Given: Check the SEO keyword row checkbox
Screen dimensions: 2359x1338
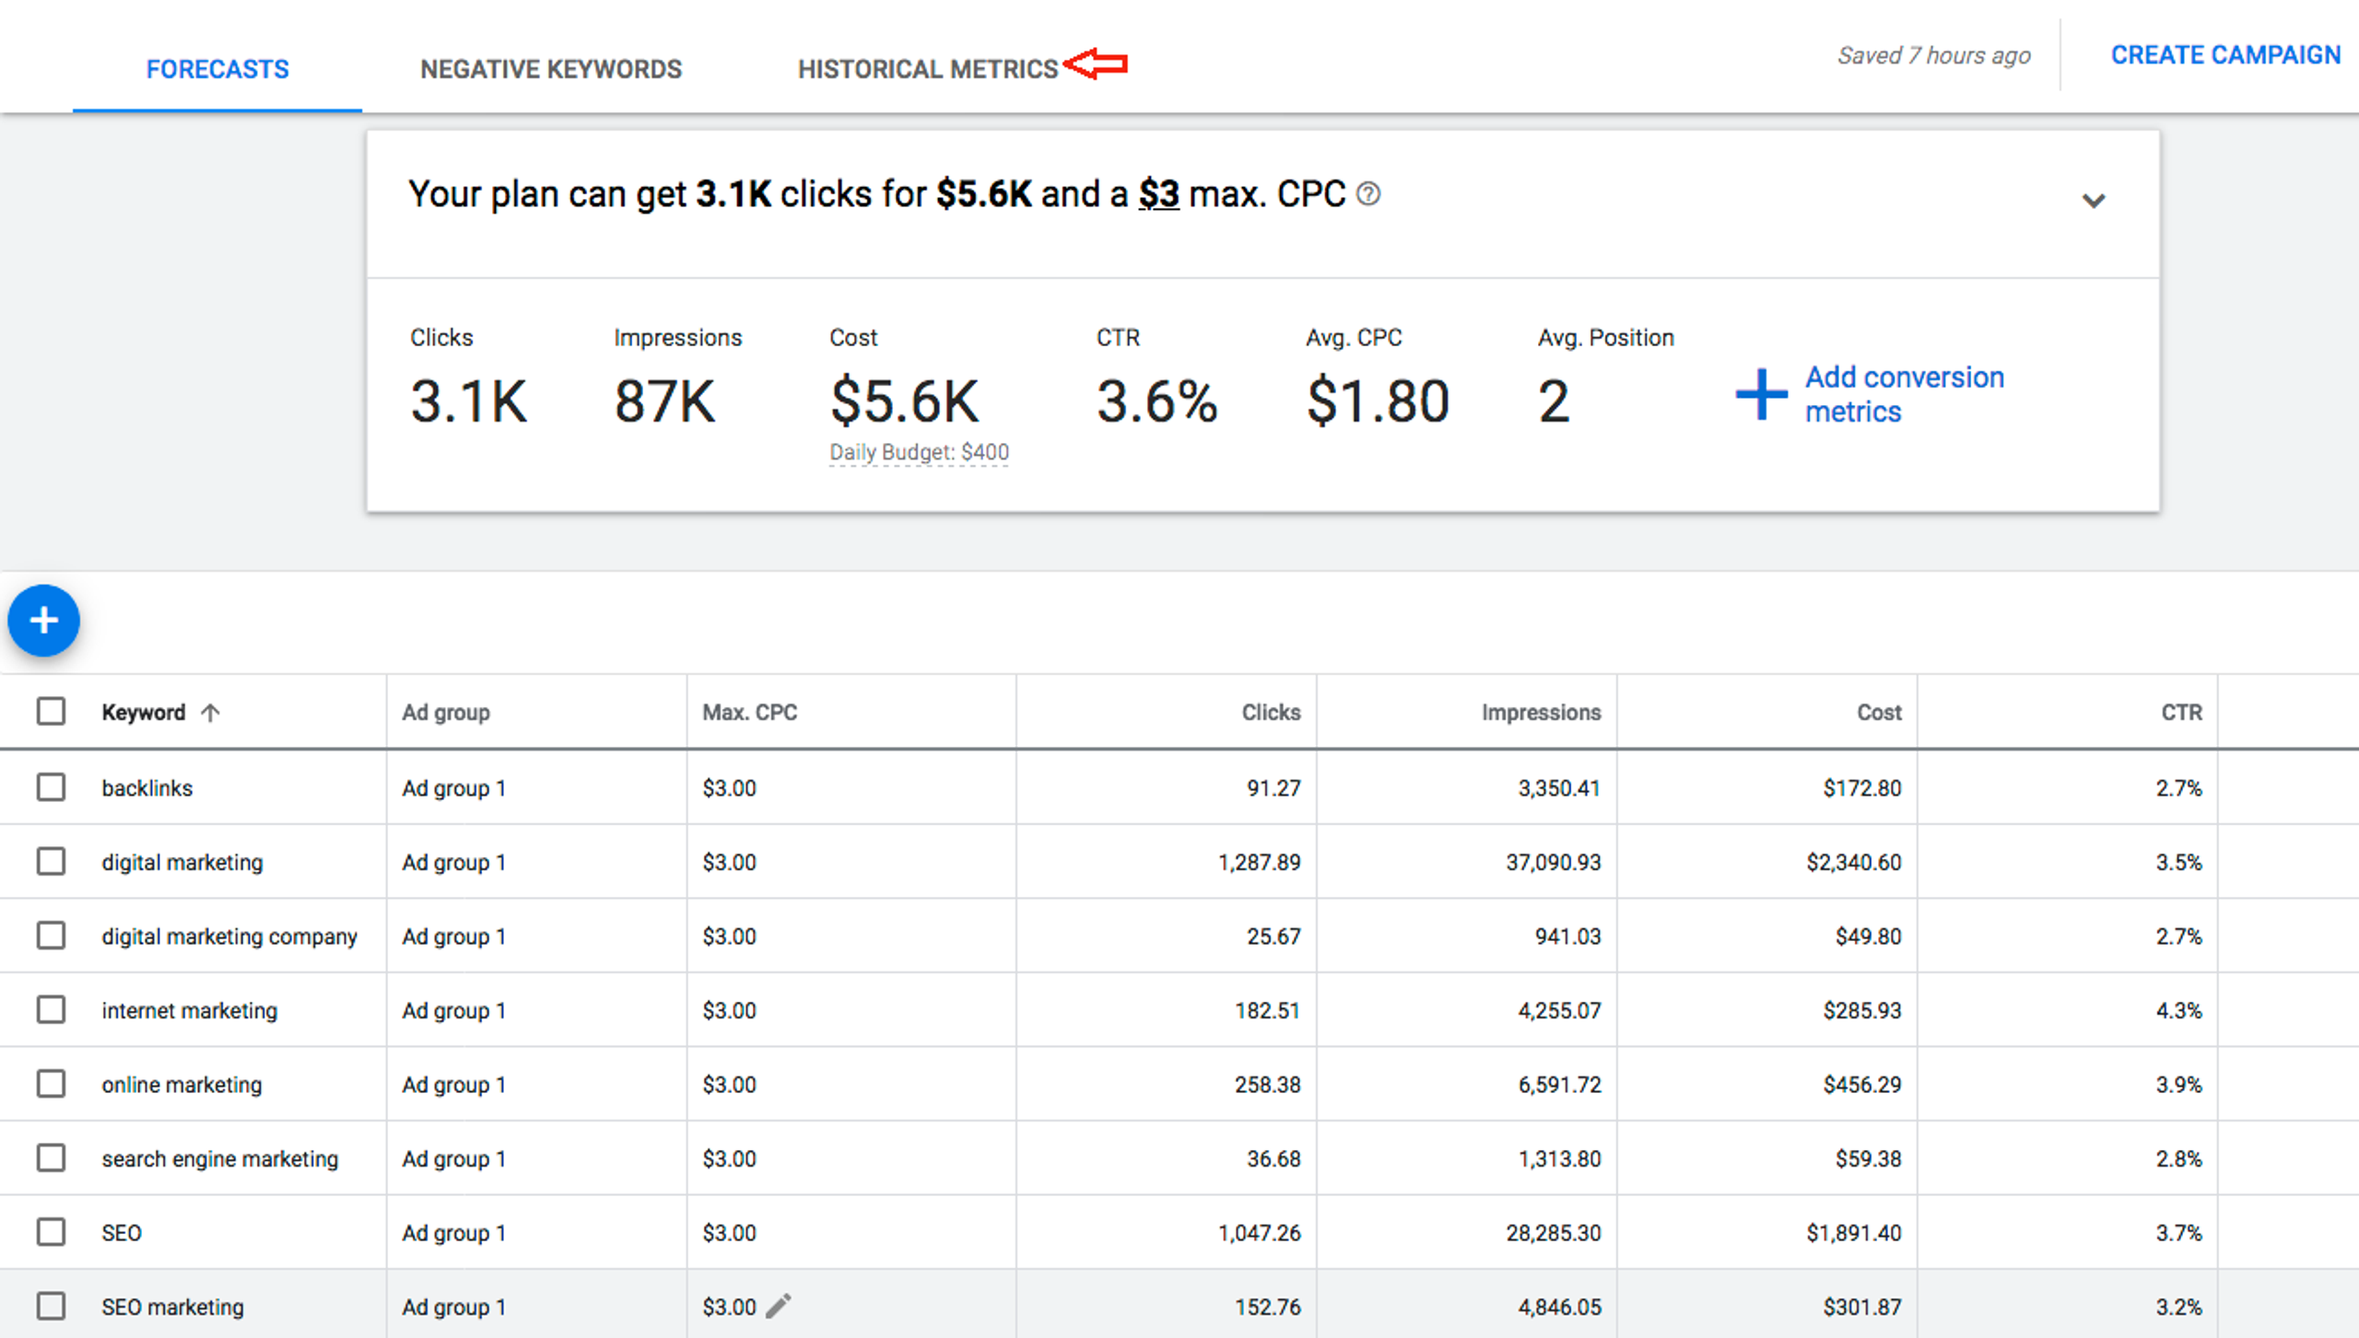Looking at the screenshot, I should coord(51,1232).
